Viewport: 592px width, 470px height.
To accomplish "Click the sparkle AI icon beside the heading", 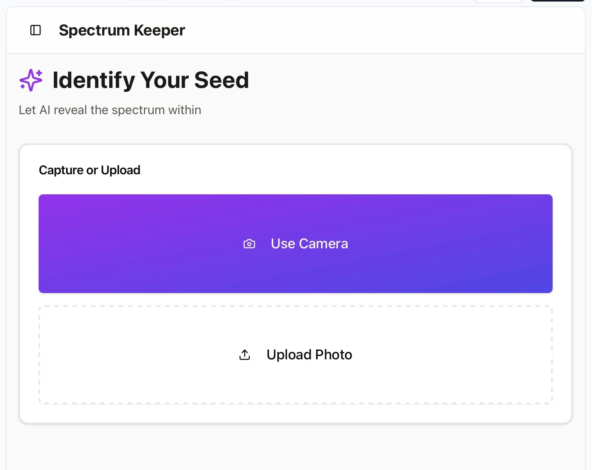I will (31, 80).
